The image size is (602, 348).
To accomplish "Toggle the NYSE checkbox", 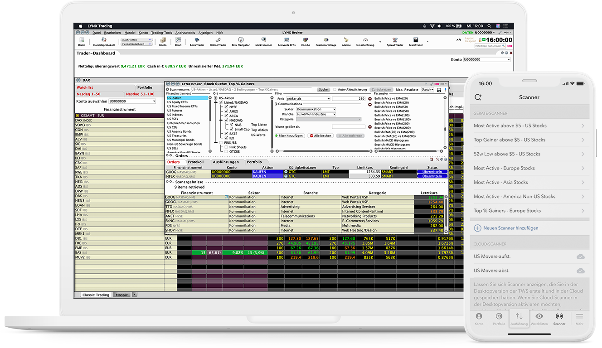I will click(x=227, y=107).
